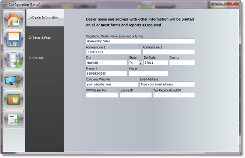245x158 pixels.
Task: Click the Address Line 1 field
Action: [x=113, y=52]
